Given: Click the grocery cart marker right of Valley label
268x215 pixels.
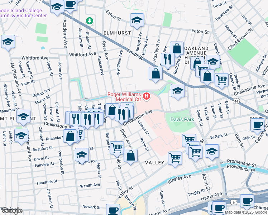Looking at the screenshot, I should [175, 159].
